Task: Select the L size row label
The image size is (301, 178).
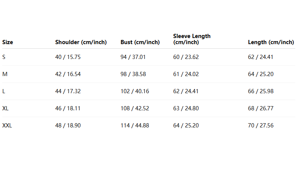Action: point(4,91)
